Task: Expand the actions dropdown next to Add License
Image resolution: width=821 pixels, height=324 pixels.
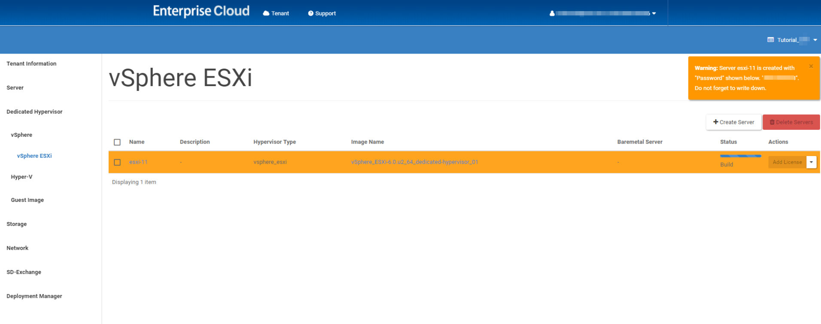Action: [811, 162]
